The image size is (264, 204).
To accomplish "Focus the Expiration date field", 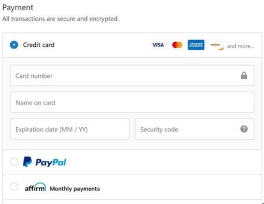I will coord(70,129).
